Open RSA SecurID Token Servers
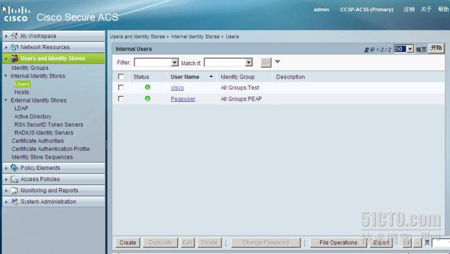 [x=49, y=125]
